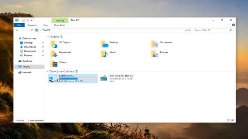Click the Downloads arrow icon in Quick access
Viewport: 248px width, 139px height.
click(x=22, y=47)
